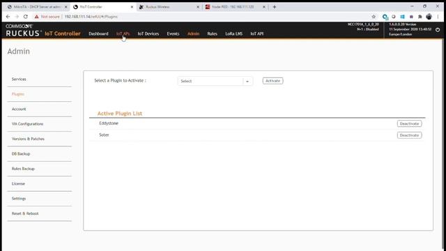446x251 pixels.
Task: Bookmark this page with star icon
Action: click(374, 17)
